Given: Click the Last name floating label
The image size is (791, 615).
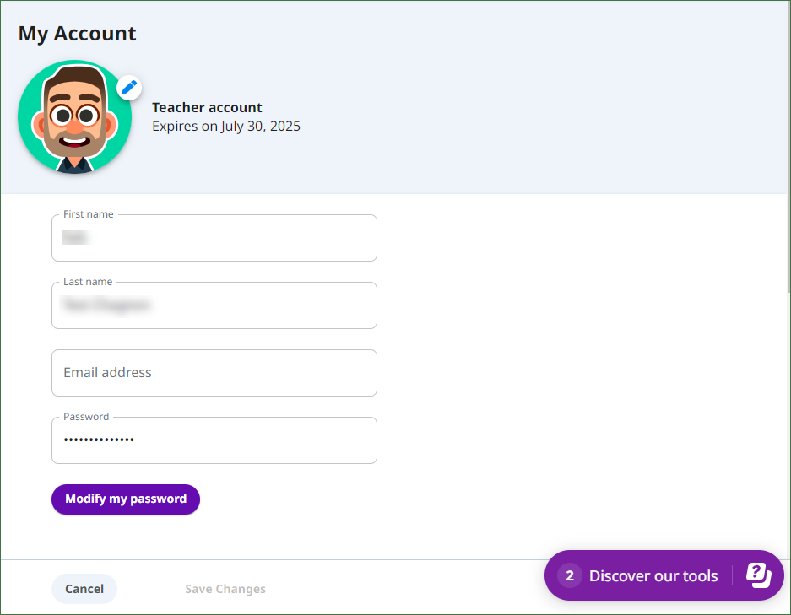Looking at the screenshot, I should (x=88, y=282).
